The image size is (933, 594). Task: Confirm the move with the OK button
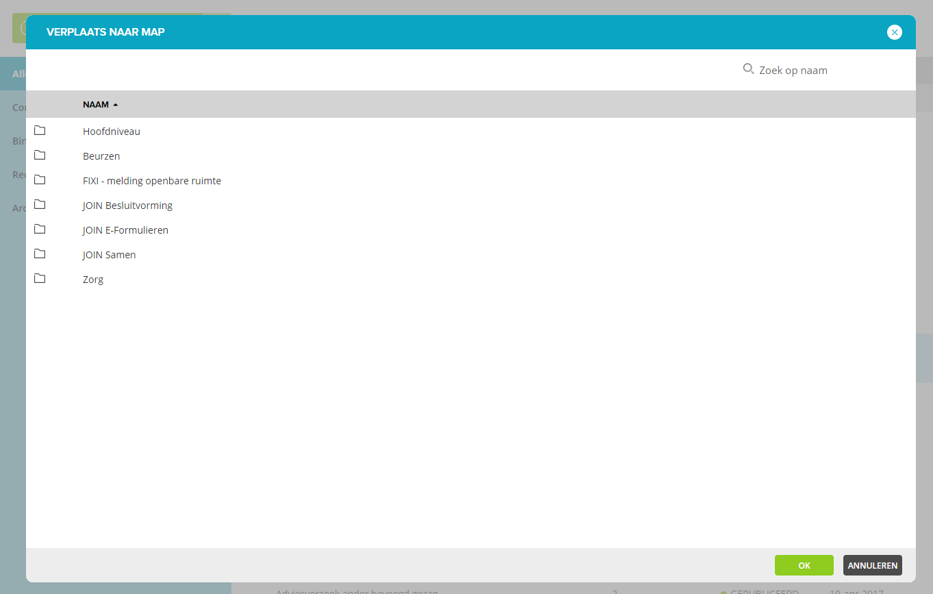tap(804, 565)
